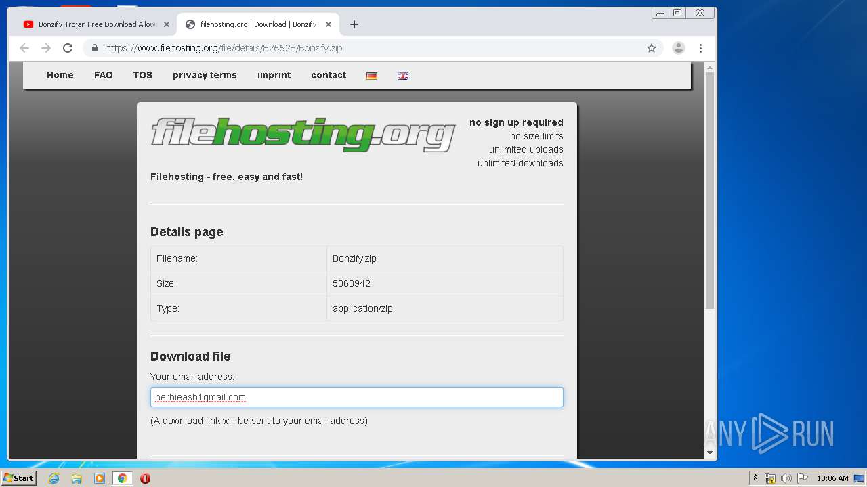The height and width of the screenshot is (487, 867).
Task: Open the contact page
Action: [x=329, y=75]
